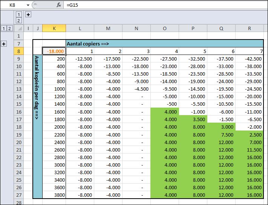Click the green 3.500 cell in row 17
This screenshot has width=268, height=205.
click(193, 119)
